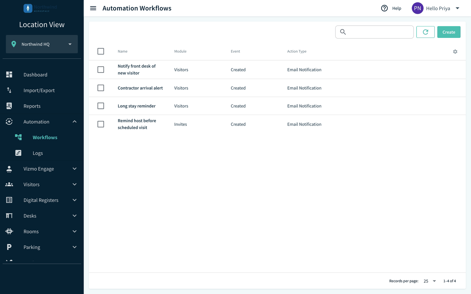The image size is (471, 294).
Task: Click the Dashboard icon in sidebar
Action: (x=9, y=75)
